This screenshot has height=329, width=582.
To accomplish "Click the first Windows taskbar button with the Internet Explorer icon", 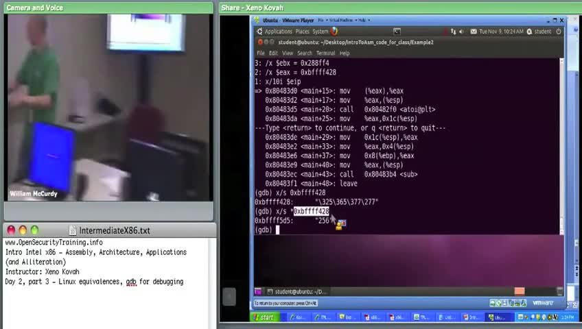I will point(298,317).
